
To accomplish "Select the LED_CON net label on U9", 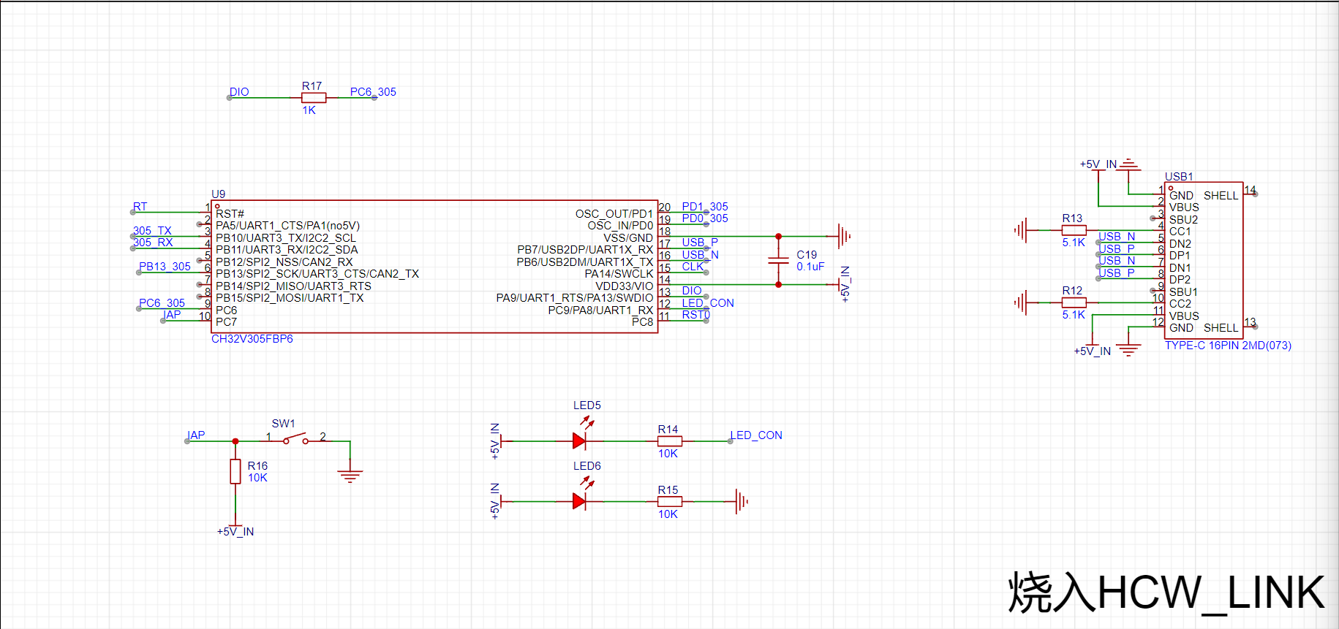I will pos(708,303).
